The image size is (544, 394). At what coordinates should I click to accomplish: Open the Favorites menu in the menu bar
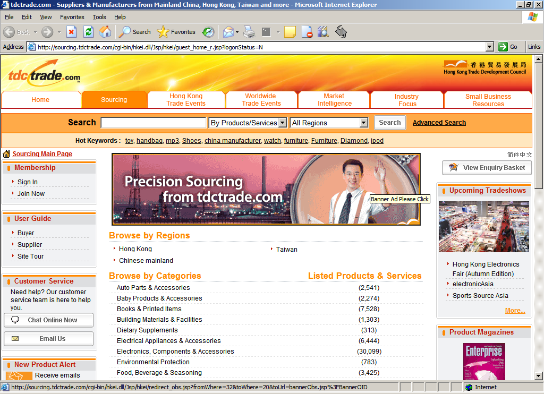coord(72,17)
